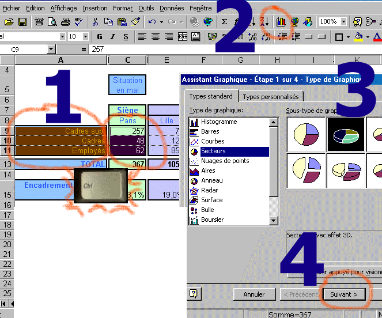The height and width of the screenshot is (318, 382).
Task: Click column header G
Action: 240,60
